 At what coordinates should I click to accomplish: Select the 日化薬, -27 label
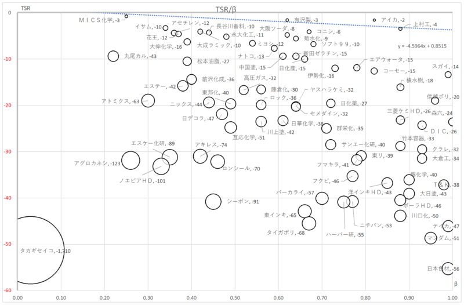[x=354, y=104]
